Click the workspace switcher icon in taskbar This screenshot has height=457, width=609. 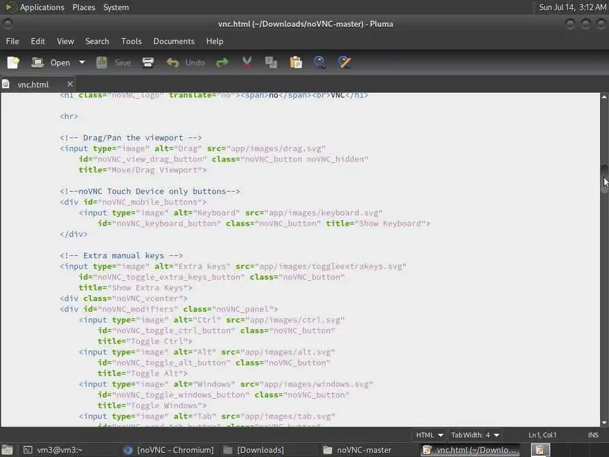coord(540,450)
